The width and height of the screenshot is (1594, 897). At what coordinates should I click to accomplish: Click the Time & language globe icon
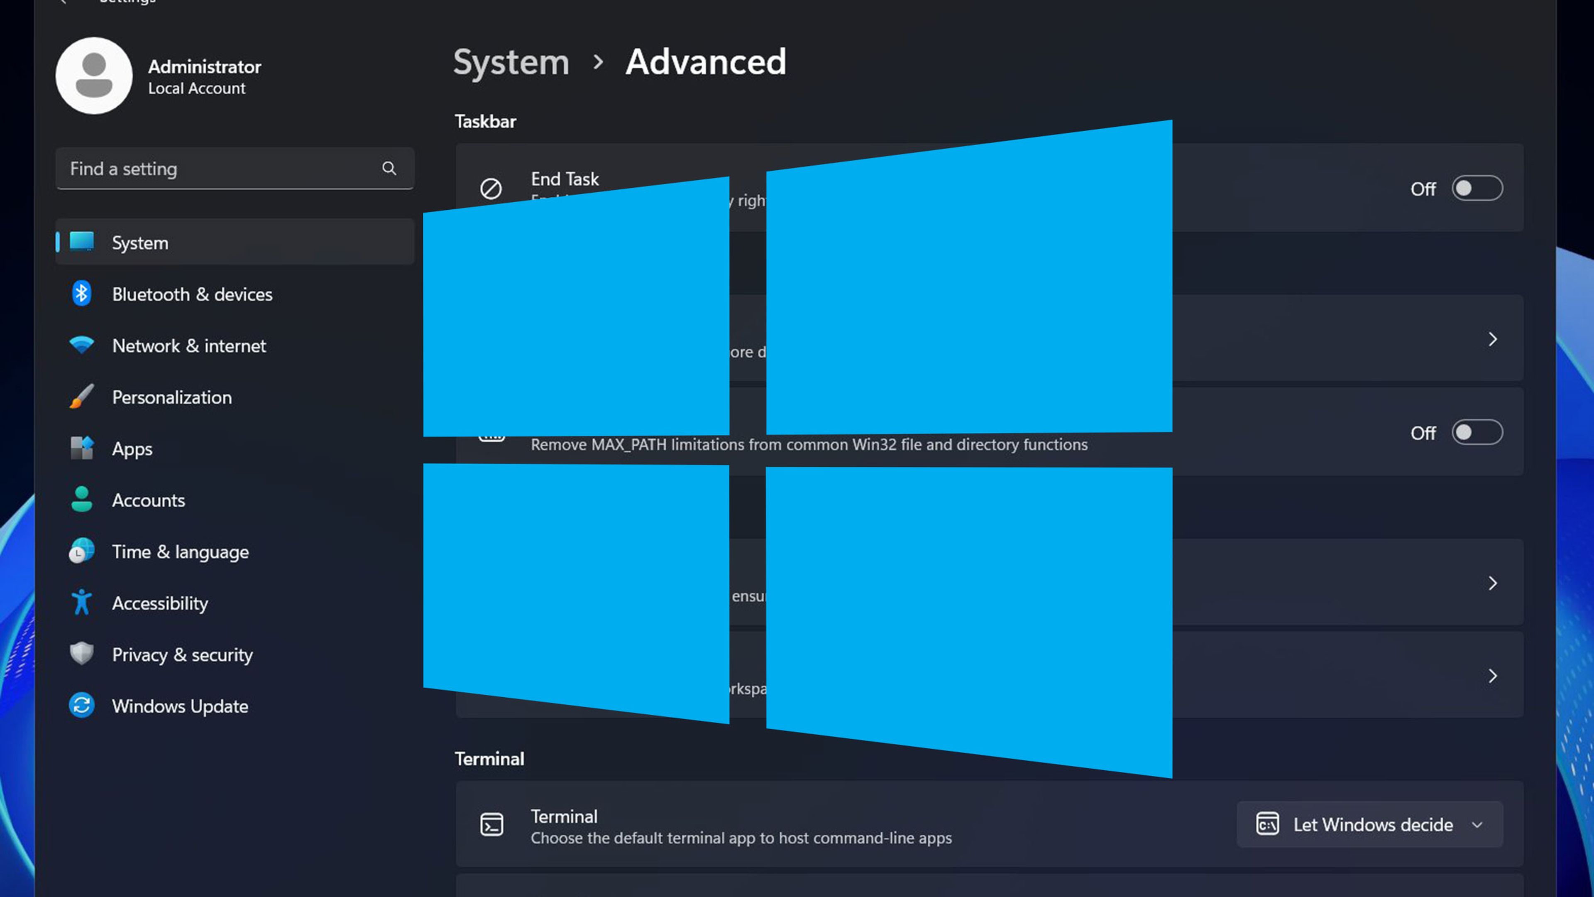click(82, 550)
